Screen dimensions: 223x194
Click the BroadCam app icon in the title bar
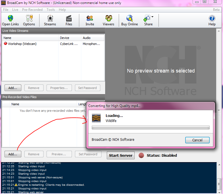(3, 3)
